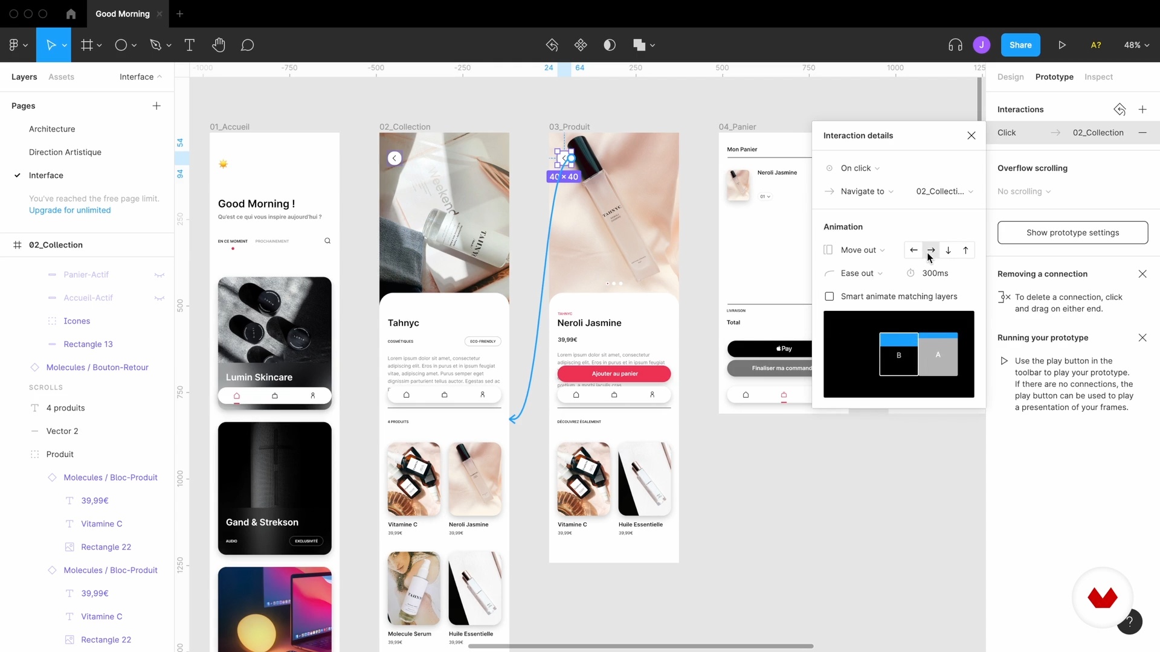Select the Rectangle 13 layer
Image resolution: width=1160 pixels, height=652 pixels.
88,344
